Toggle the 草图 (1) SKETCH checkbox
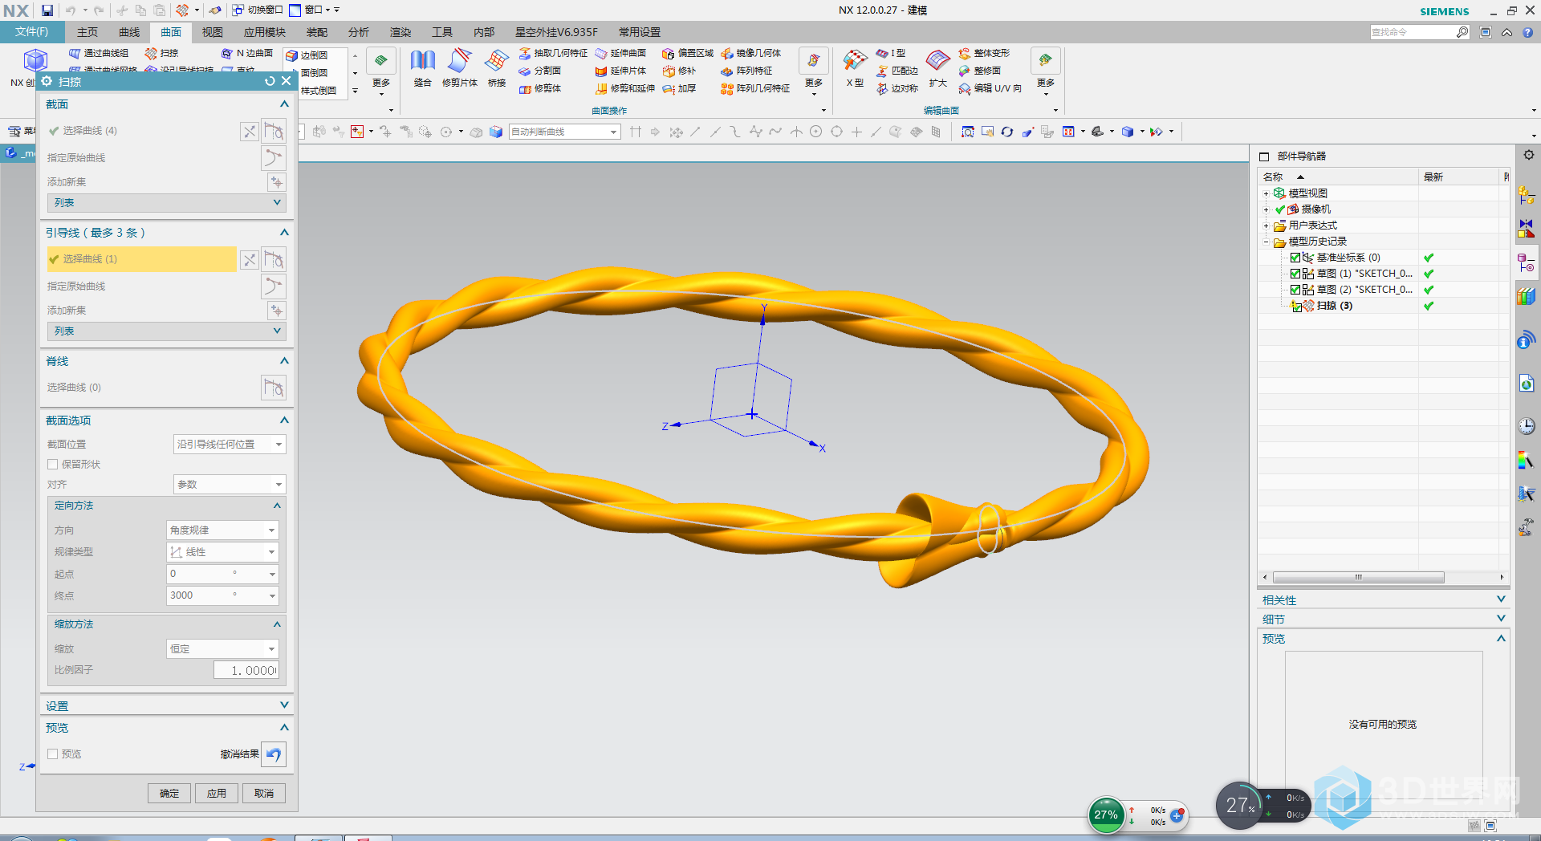Viewport: 1541px width, 841px height. pos(1295,274)
